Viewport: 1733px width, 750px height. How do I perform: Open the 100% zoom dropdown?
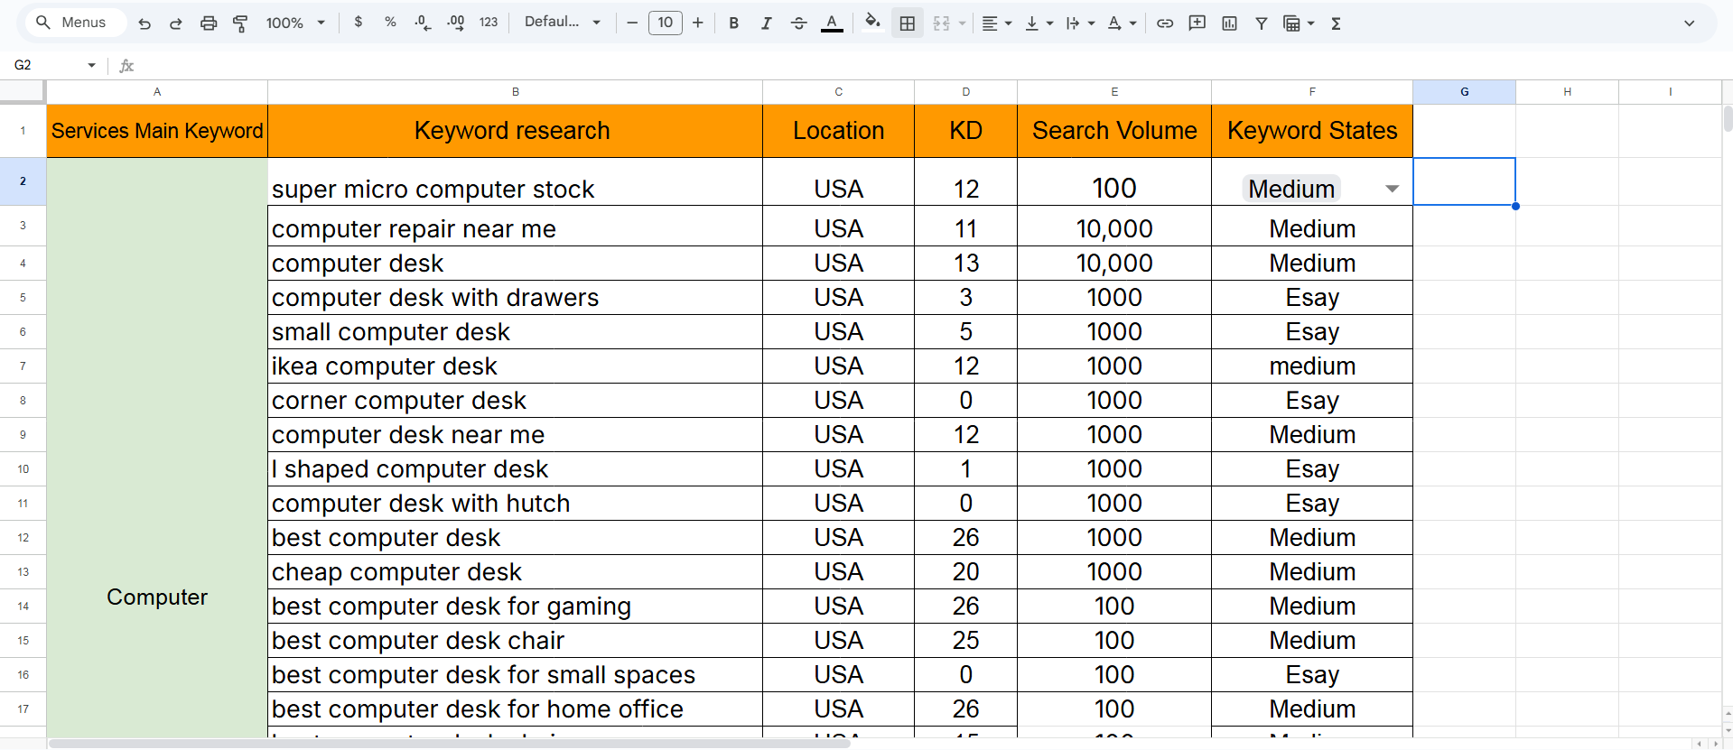tap(294, 23)
